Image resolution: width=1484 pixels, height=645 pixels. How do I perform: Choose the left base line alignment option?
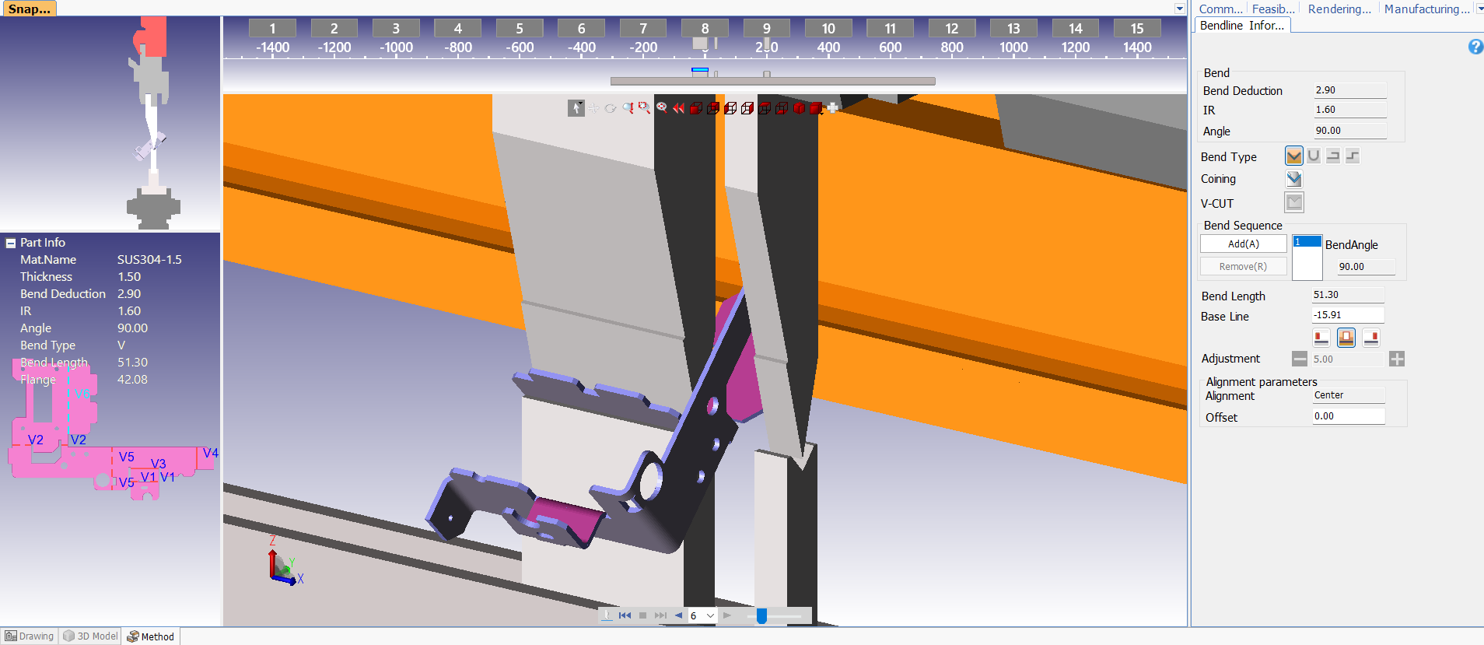coord(1321,338)
